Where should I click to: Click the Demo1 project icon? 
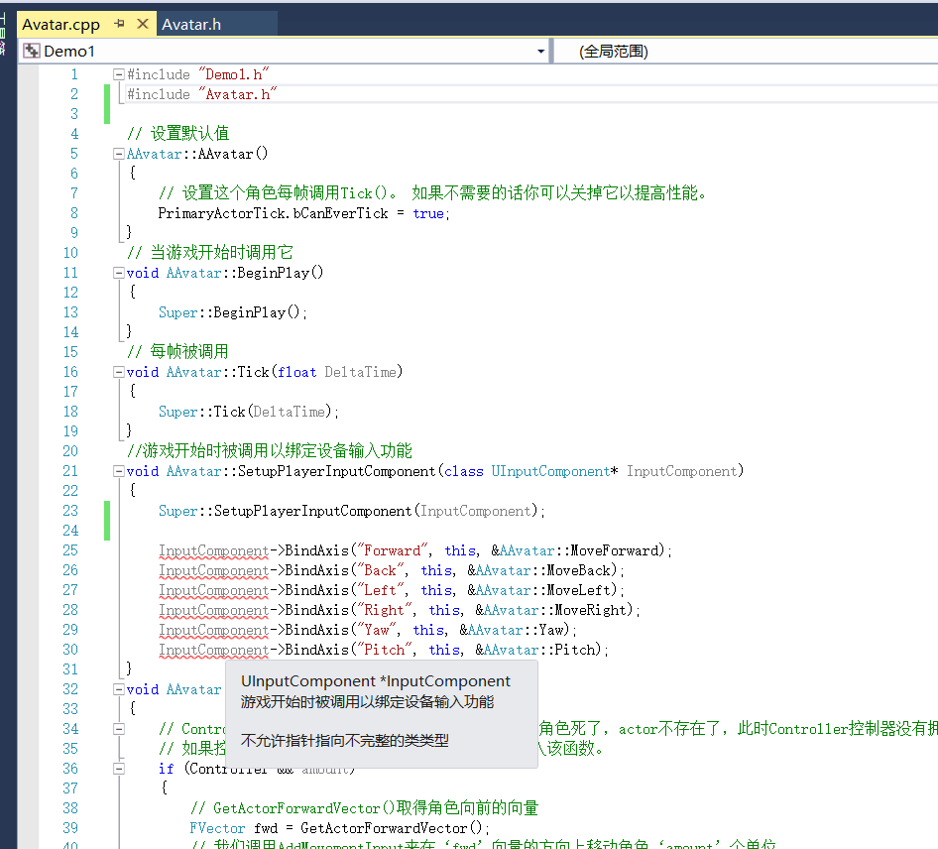coord(32,52)
